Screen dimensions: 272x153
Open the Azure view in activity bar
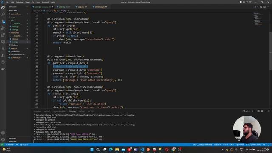[x=3, y=55]
